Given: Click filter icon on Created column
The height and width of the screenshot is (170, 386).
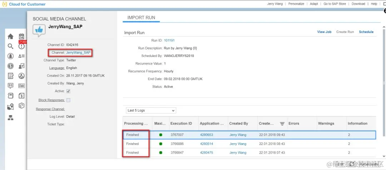Looking at the screenshot, I should coord(282,124).
